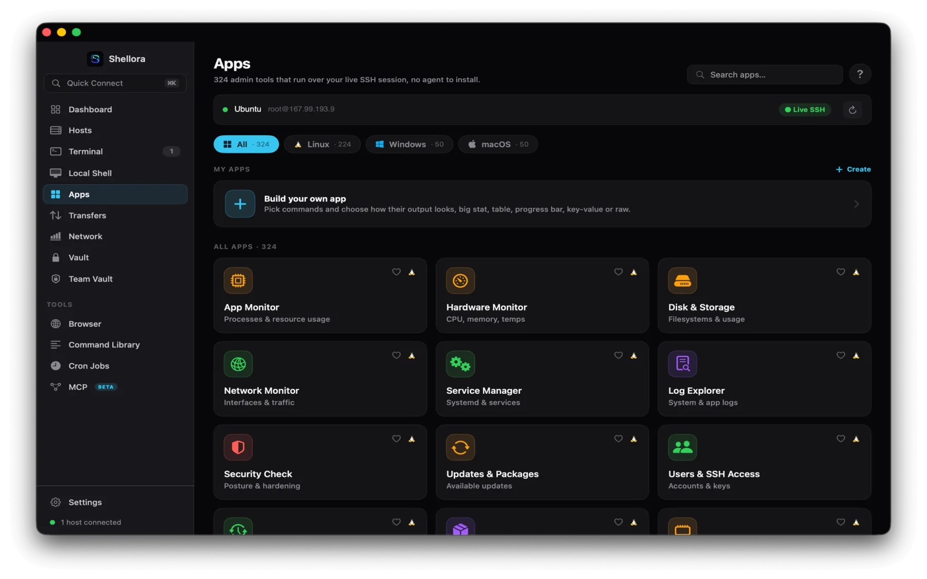Image resolution: width=927 pixels, height=579 pixels.
Task: Click the Terminal badge showing 1
Action: pyautogui.click(x=171, y=151)
